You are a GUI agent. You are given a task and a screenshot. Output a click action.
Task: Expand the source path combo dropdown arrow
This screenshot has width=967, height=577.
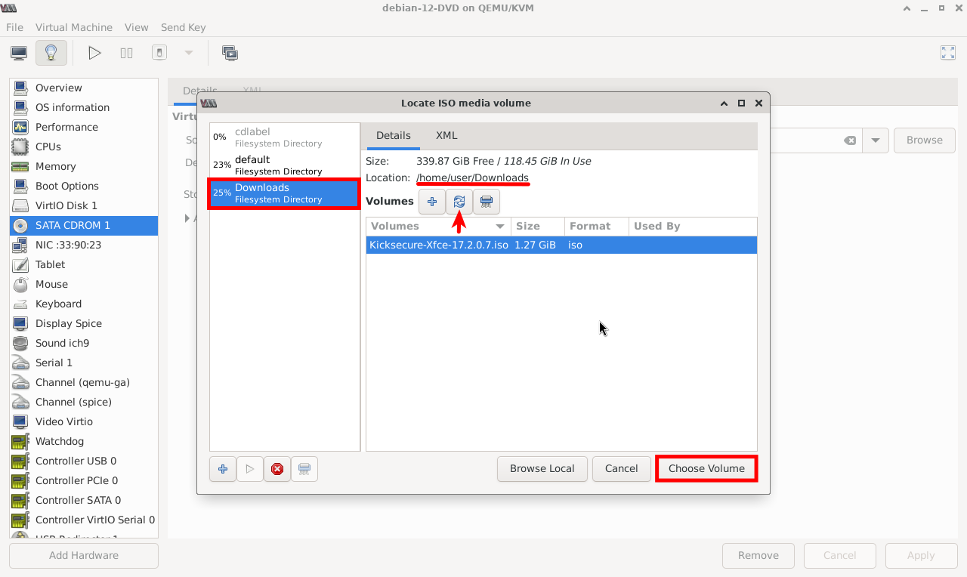tap(876, 140)
